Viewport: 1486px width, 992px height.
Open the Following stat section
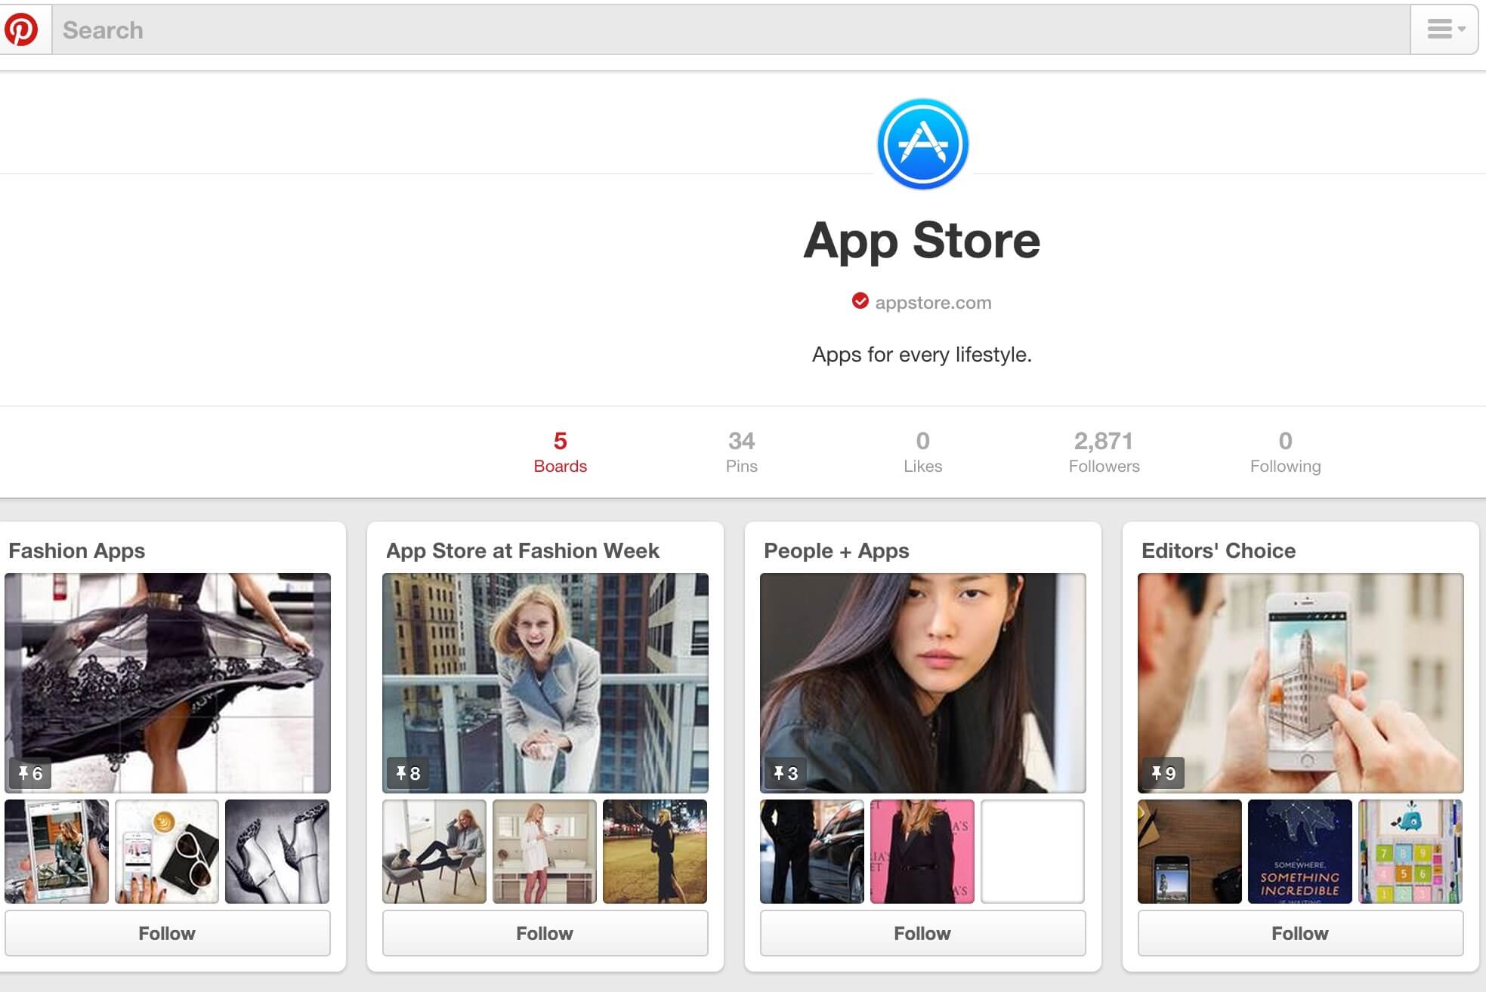click(x=1284, y=451)
